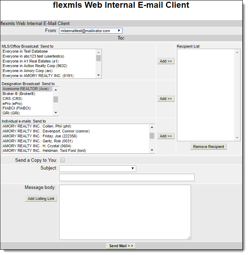The width and height of the screenshot is (248, 255).
Task: Select GRI (GRI) designation
Action: click(27, 113)
